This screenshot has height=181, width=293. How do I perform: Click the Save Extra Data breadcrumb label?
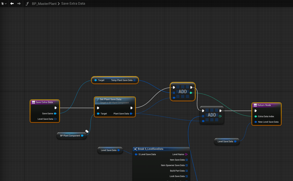pos(73,3)
